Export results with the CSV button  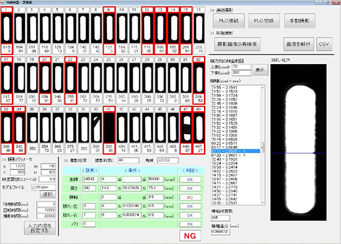pos(325,44)
